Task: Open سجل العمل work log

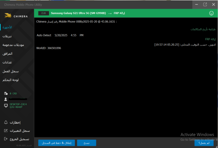Action: tap(11, 71)
